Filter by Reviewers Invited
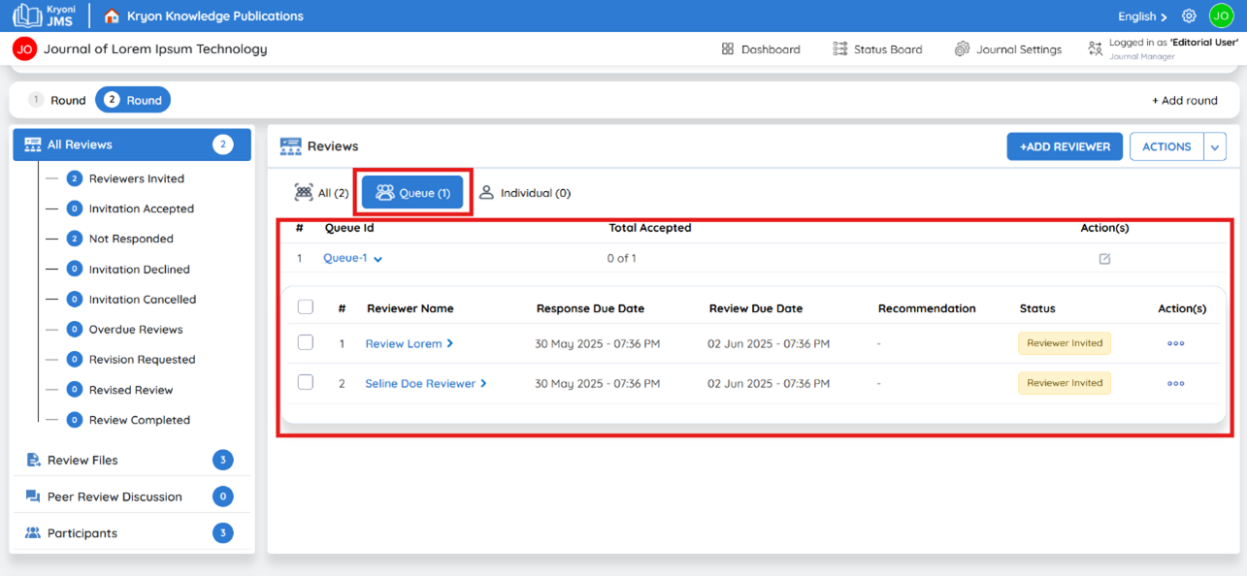1247x576 pixels. [x=137, y=178]
